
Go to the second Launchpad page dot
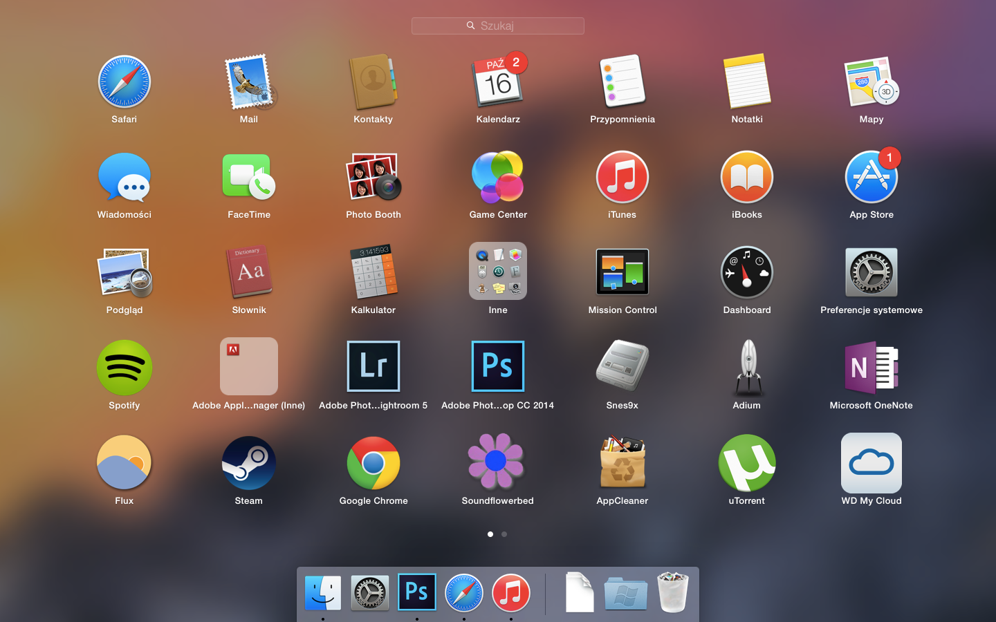point(504,534)
